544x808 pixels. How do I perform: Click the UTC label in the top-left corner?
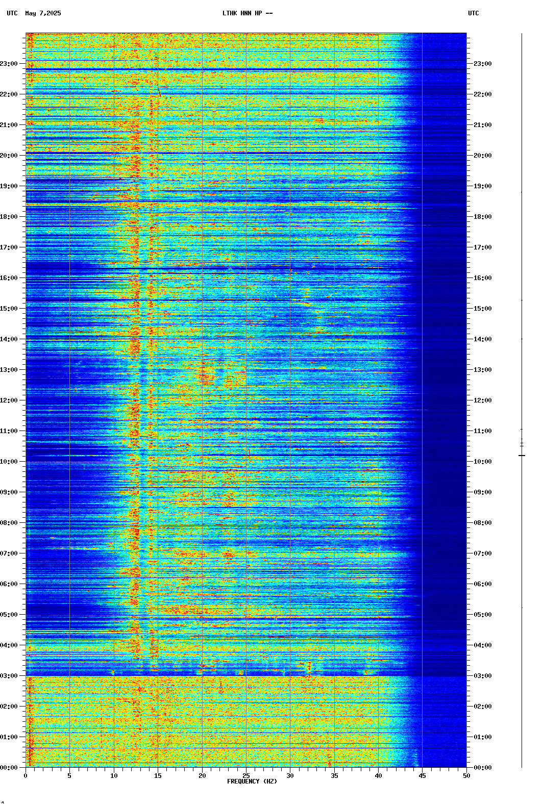click(x=12, y=13)
